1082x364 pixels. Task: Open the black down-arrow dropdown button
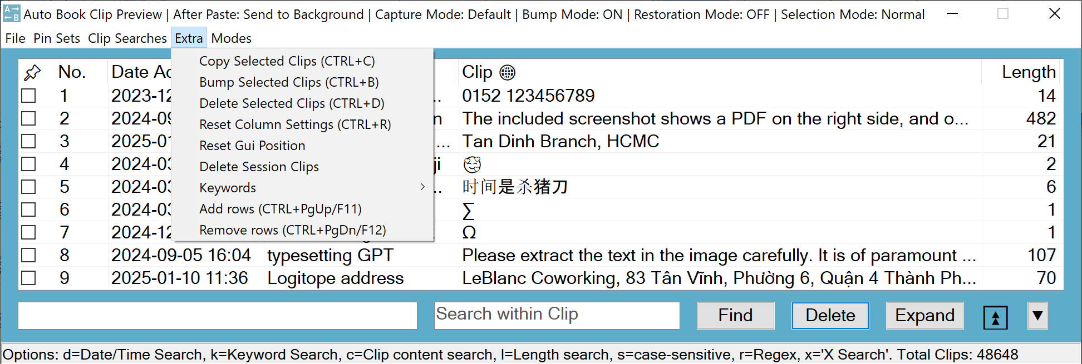point(1037,316)
